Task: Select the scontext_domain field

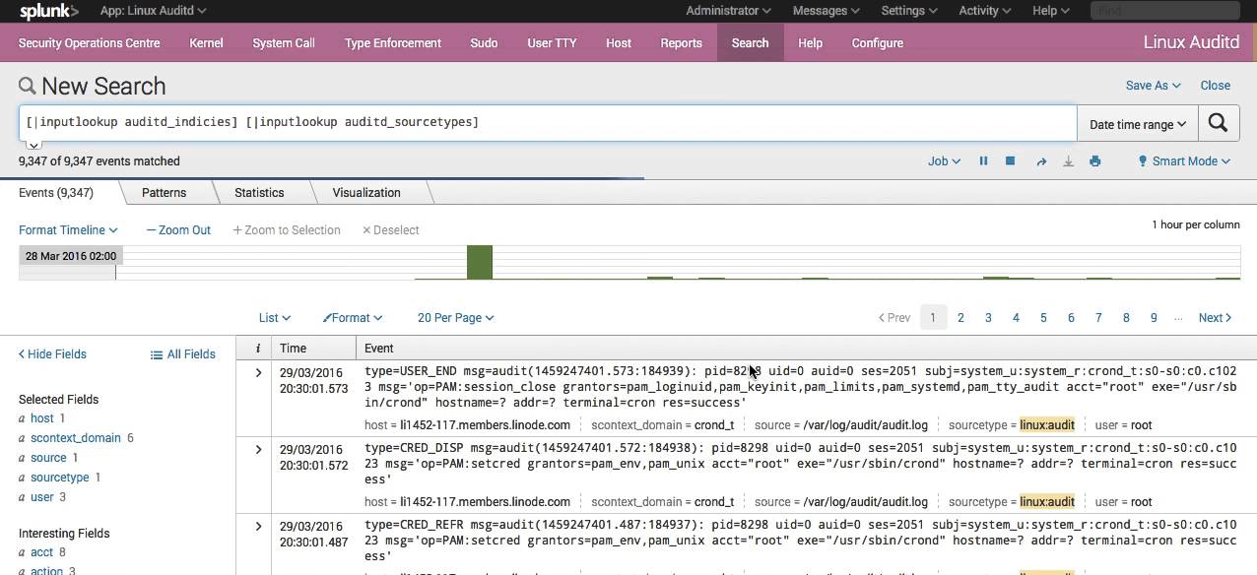Action: click(x=76, y=438)
